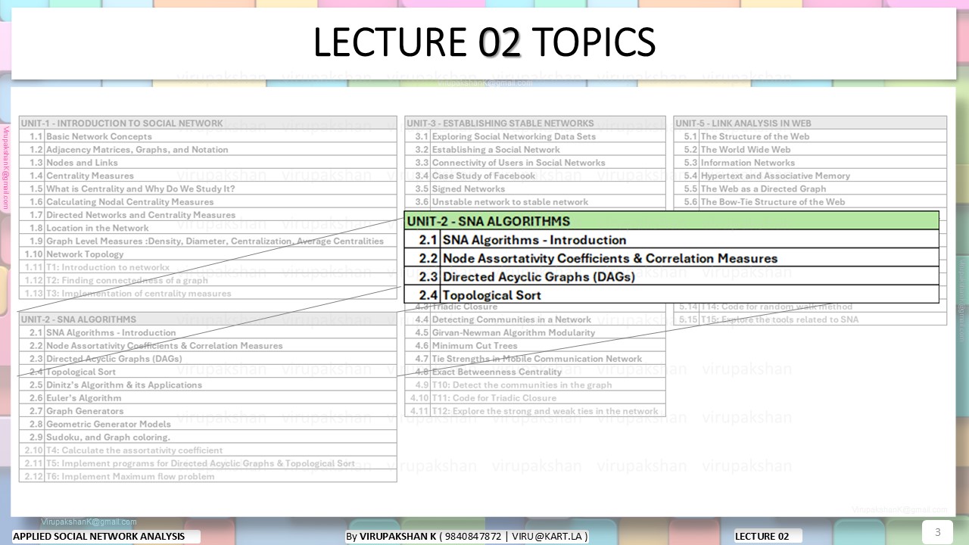The width and height of the screenshot is (969, 545).
Task: Click row 1.3 Nodes and Links
Action: pos(207,163)
